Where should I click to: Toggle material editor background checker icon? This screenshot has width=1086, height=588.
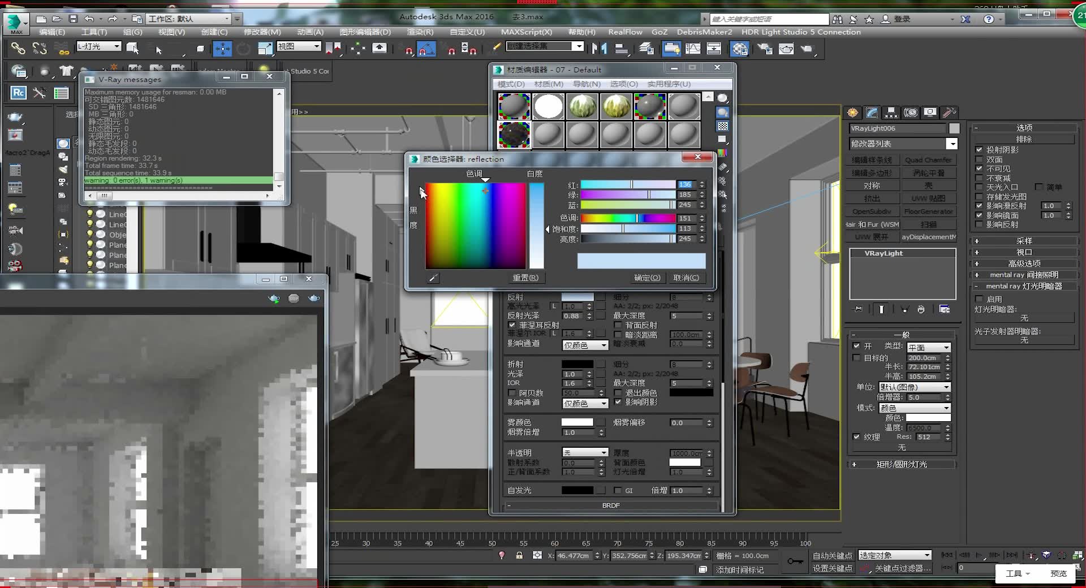(723, 126)
